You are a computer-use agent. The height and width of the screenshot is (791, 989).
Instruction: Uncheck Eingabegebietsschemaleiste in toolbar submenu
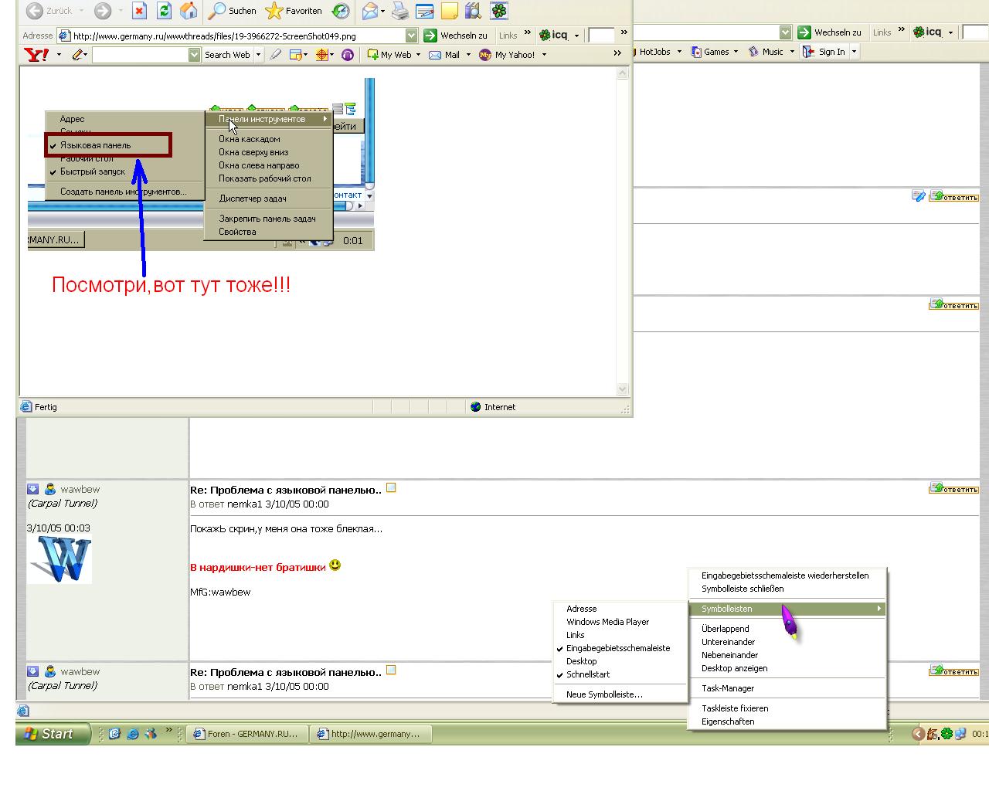[617, 648]
